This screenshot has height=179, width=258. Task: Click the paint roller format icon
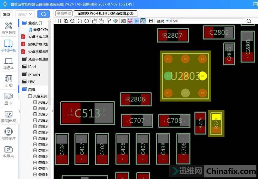click(x=109, y=21)
